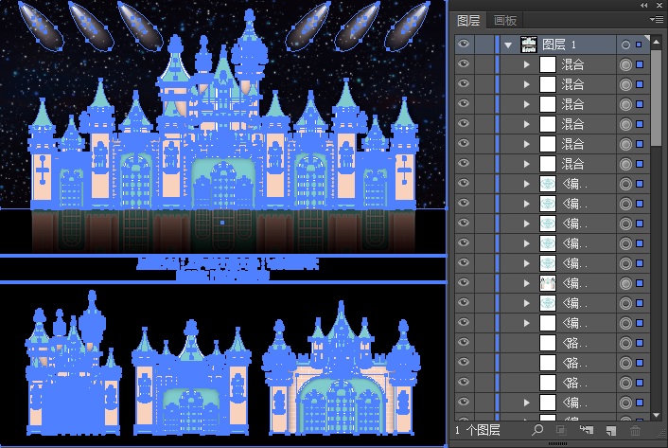
Task: Hide the group with the castle-tower thumbnail
Action: [464, 282]
